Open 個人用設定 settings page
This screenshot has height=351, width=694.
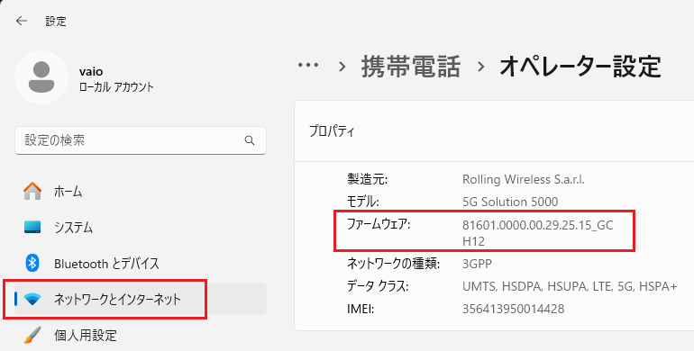tap(141, 335)
